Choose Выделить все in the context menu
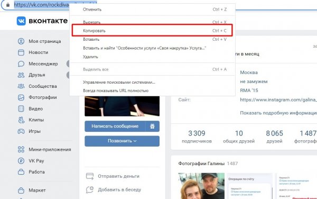The image size is (317, 199). [x=153, y=69]
